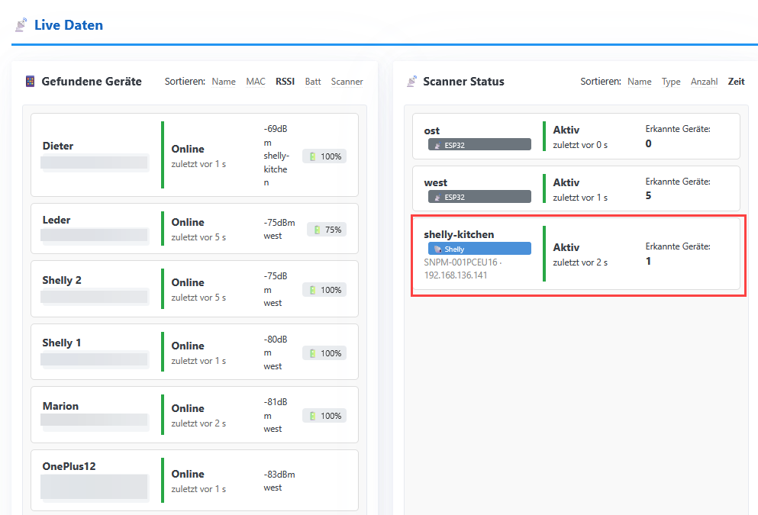Viewport: 758px width, 515px height.
Task: Click Shelly 2's 100% battery badge
Action: tap(324, 290)
